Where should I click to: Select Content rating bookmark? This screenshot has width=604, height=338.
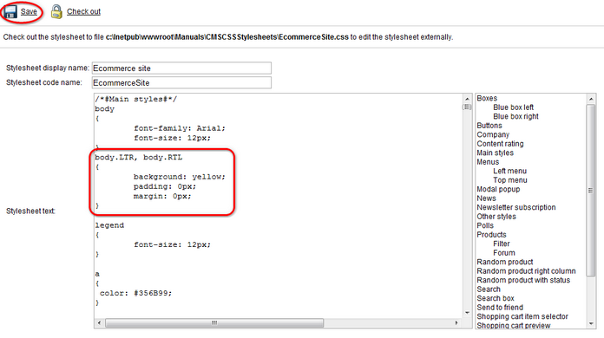click(x=500, y=144)
